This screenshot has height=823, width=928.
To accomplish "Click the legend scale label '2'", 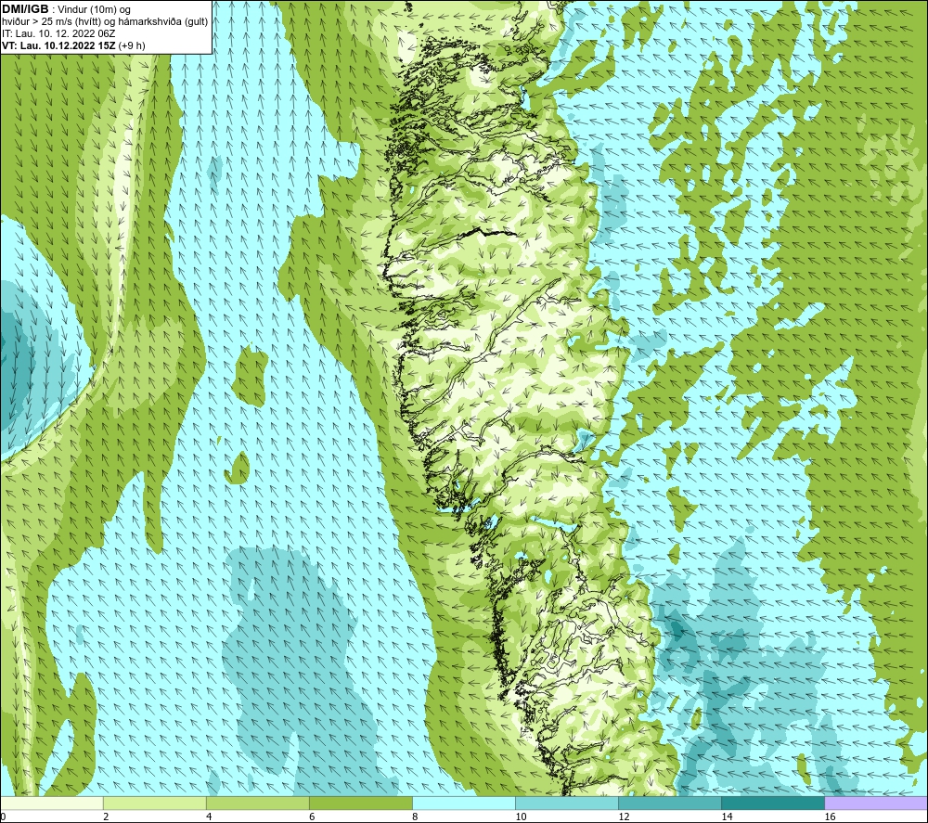I will [106, 817].
